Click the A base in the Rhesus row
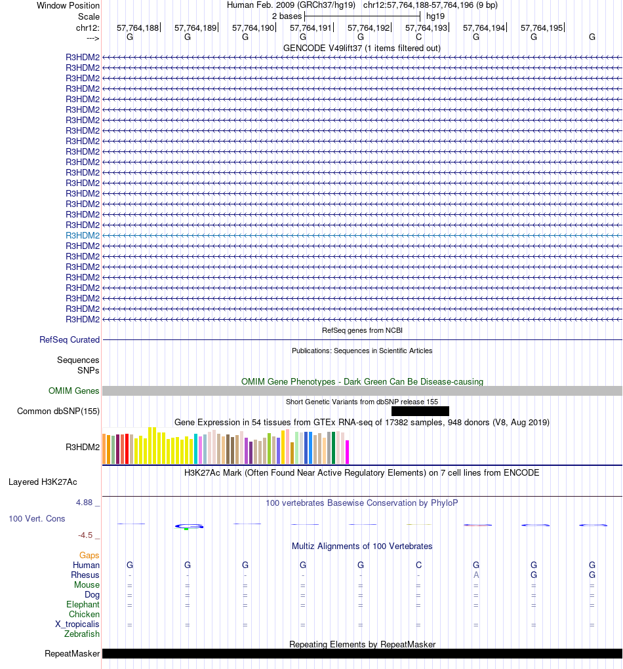Viewport: 623px width, 669px height. pos(476,575)
